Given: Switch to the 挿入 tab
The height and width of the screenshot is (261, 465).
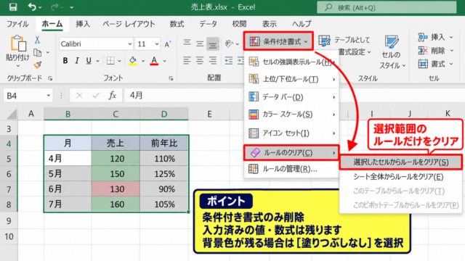Looking at the screenshot, I should pos(82,24).
